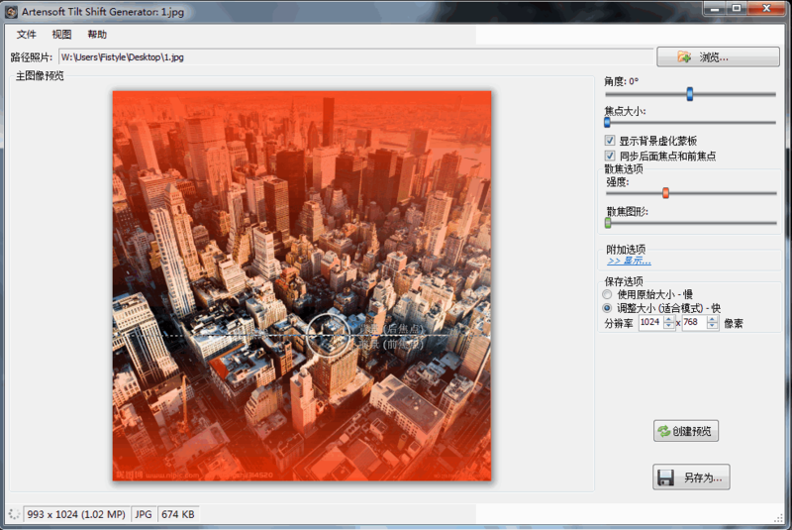Viewport: 792px width, 530px height.
Task: Click the 散焦图形 bokeh shape slider handle
Action: pos(608,223)
